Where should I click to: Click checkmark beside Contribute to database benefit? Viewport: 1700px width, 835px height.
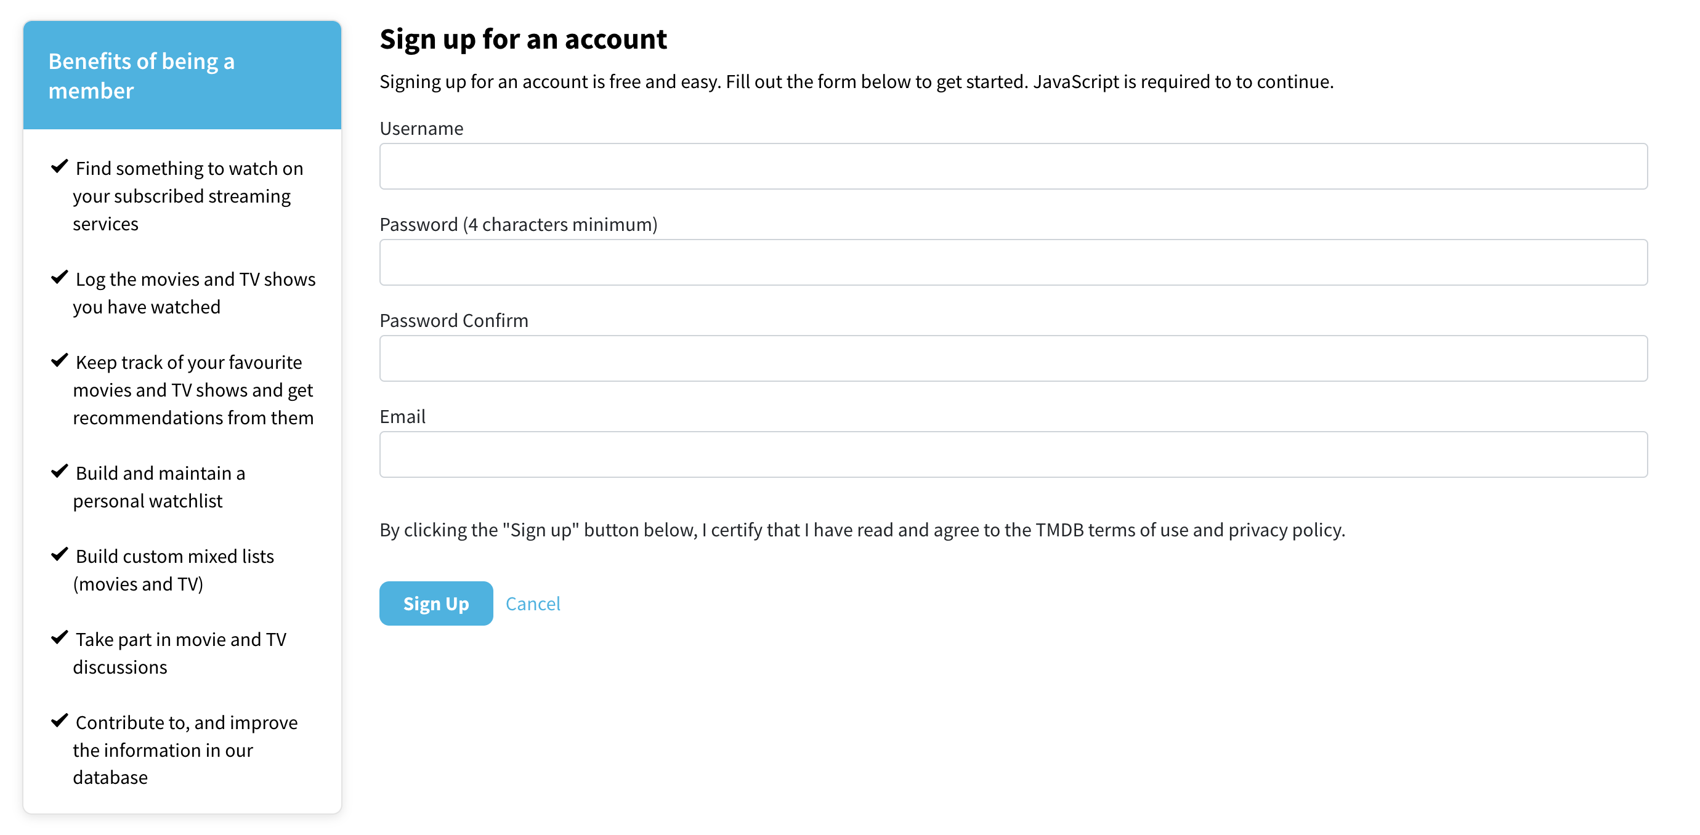point(59,720)
